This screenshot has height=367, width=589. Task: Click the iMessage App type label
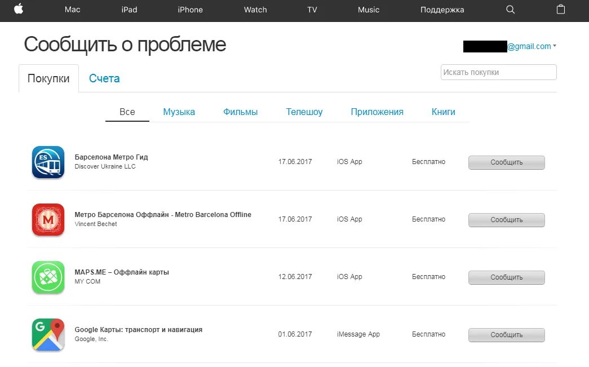point(358,334)
